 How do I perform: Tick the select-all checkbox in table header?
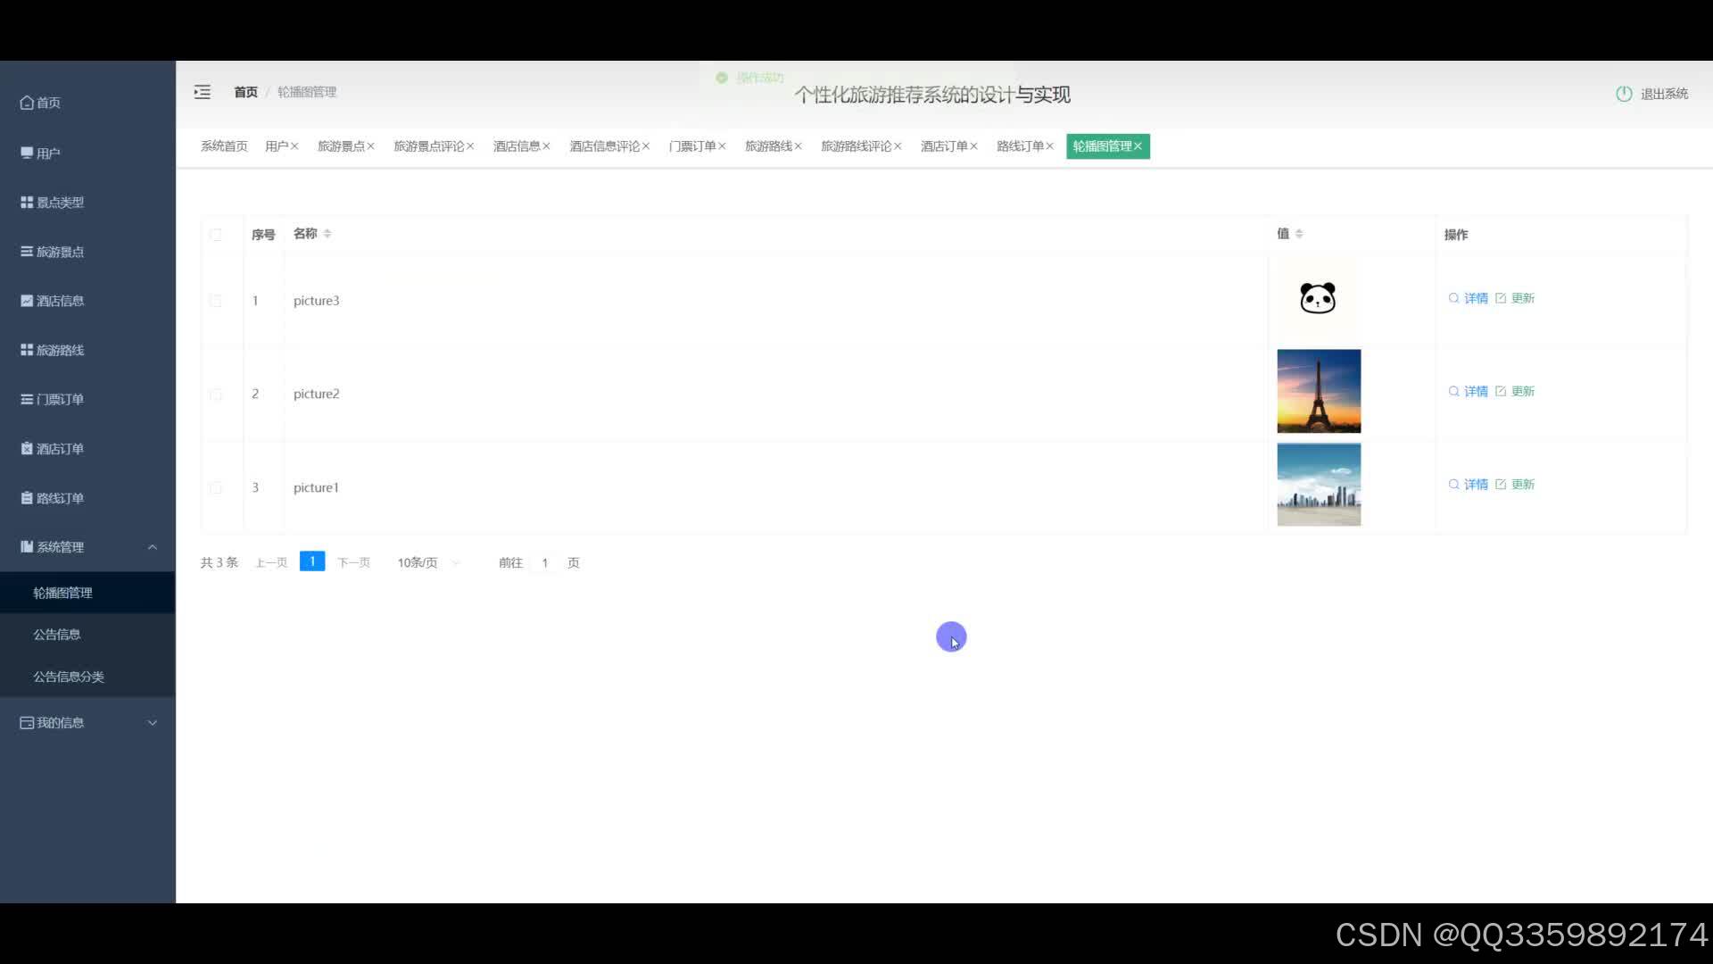pos(215,235)
